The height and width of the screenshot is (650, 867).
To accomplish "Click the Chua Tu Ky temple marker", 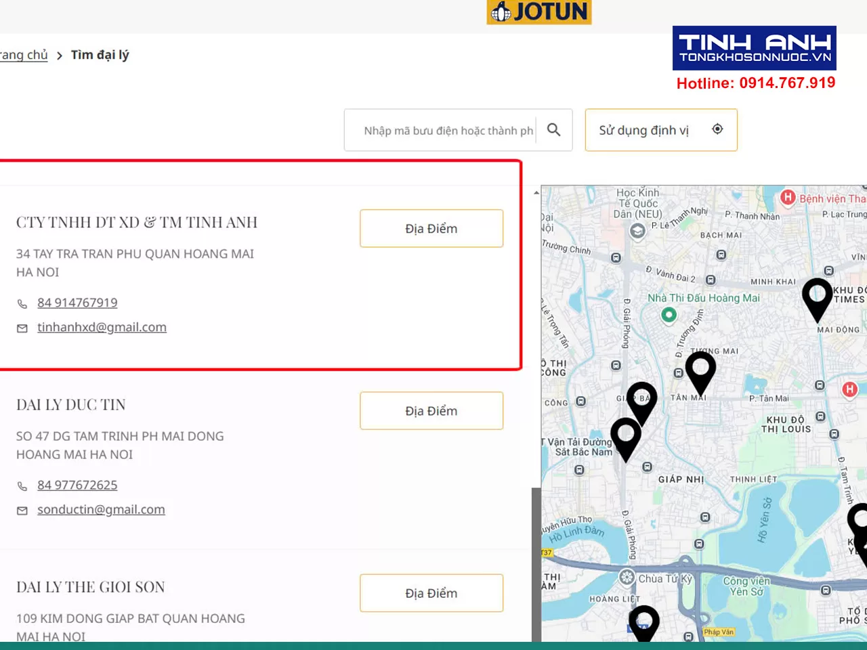I will pyautogui.click(x=627, y=578).
